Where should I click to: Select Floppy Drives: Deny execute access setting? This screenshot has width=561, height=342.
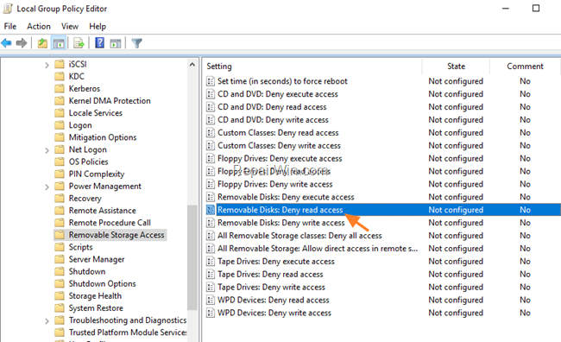click(x=280, y=159)
